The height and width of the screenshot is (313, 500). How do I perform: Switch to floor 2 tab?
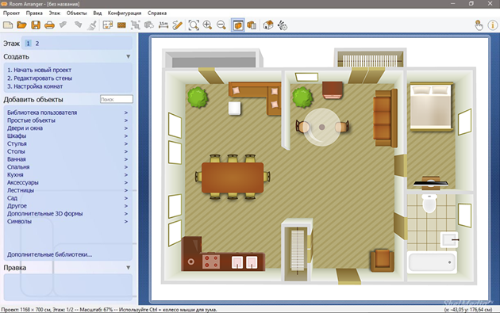coord(37,44)
